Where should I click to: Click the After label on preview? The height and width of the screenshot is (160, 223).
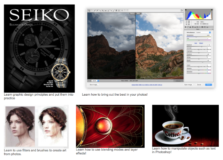point(138,14)
